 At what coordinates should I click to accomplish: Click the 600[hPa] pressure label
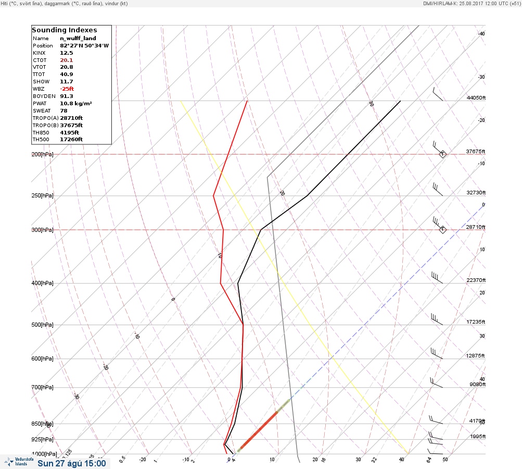click(x=42, y=359)
